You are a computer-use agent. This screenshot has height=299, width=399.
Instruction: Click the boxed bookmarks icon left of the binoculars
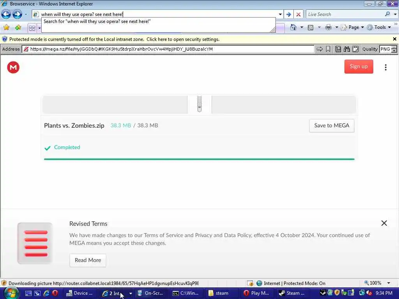[x=338, y=49]
